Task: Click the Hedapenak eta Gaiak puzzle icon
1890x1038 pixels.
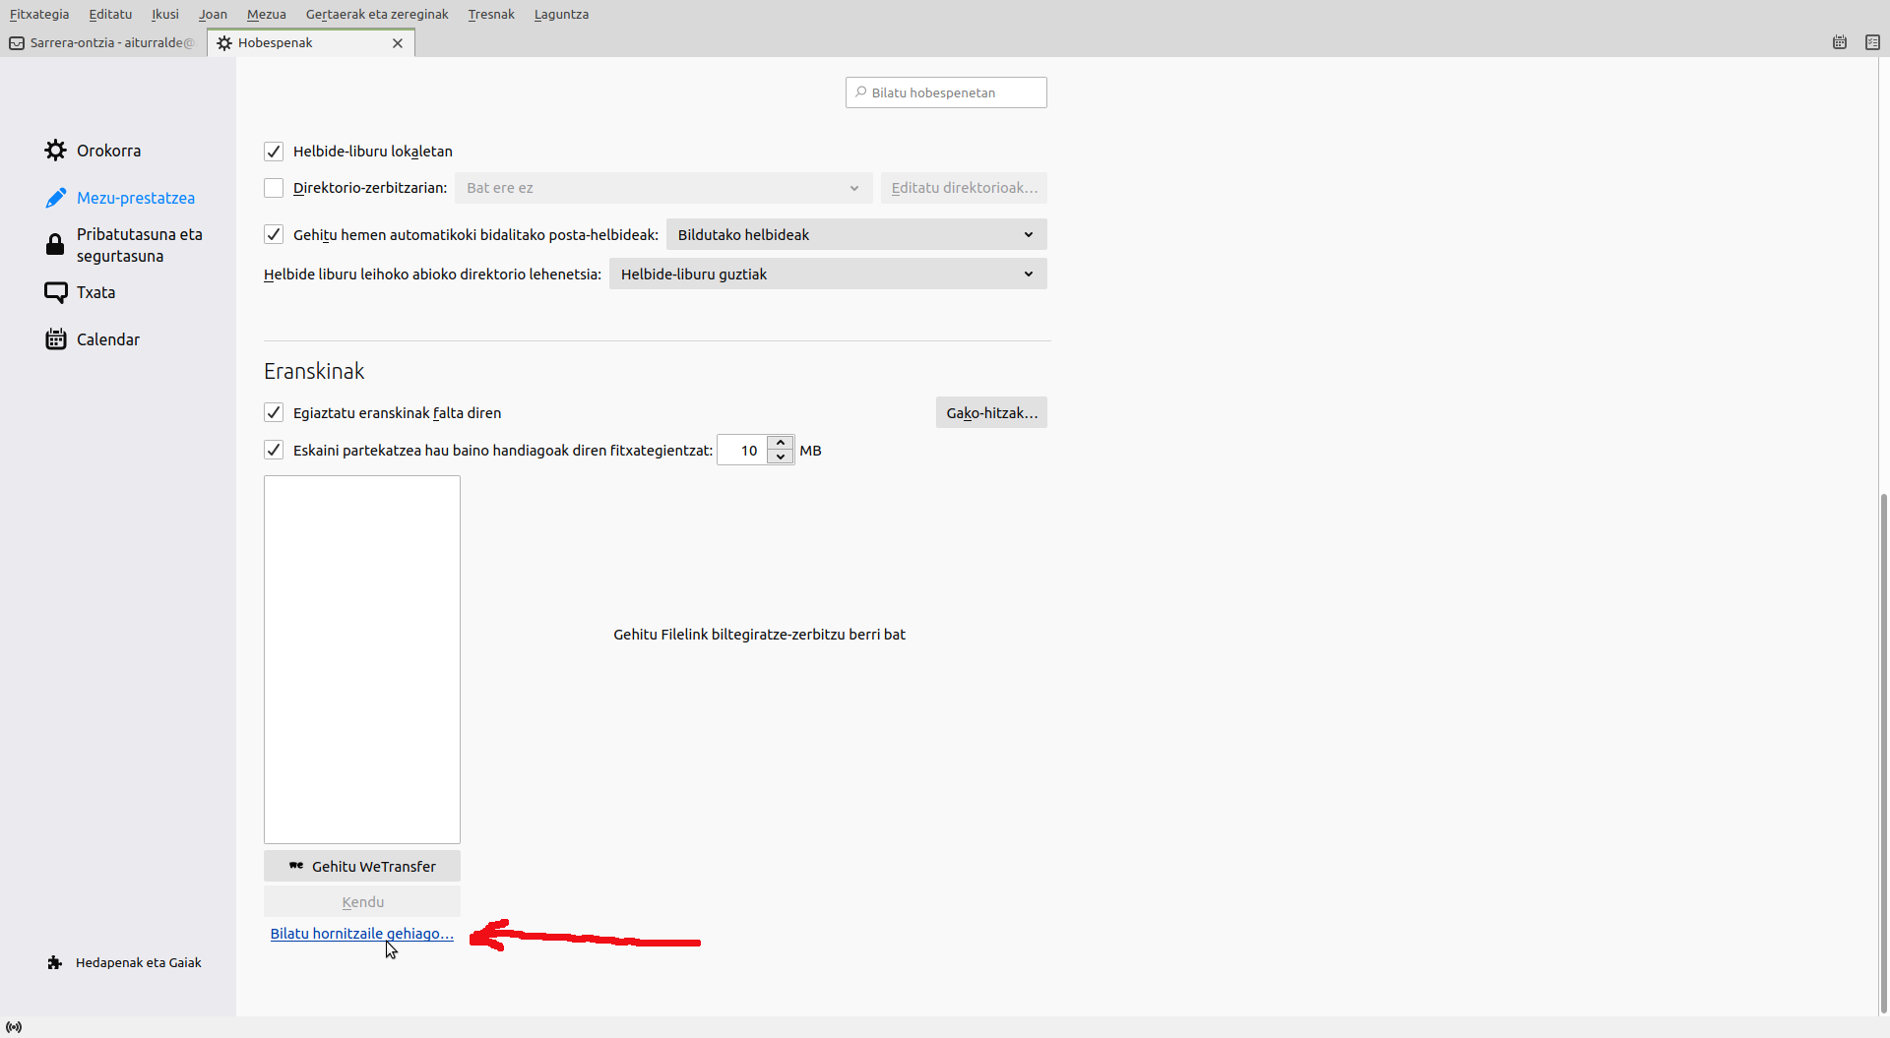Action: tap(55, 962)
